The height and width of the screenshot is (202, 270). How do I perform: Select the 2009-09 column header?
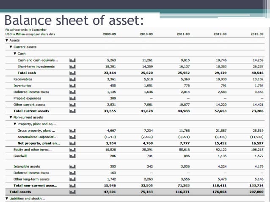[x=110, y=33]
